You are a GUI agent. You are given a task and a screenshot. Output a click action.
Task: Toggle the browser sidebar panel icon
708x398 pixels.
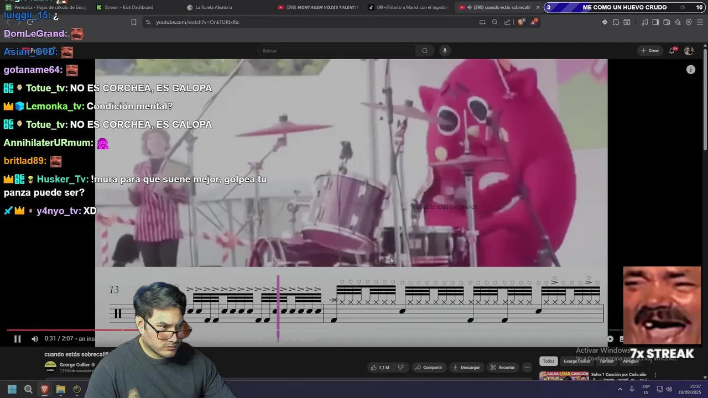(655, 22)
